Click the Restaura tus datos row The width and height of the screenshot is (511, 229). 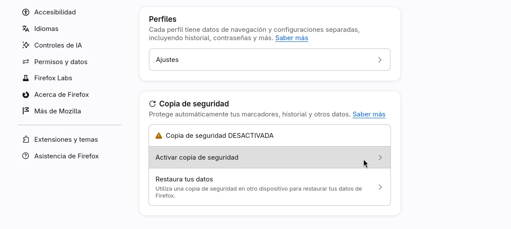[x=269, y=187]
